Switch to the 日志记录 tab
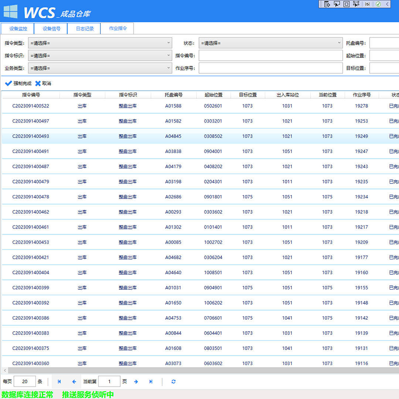 click(84, 29)
